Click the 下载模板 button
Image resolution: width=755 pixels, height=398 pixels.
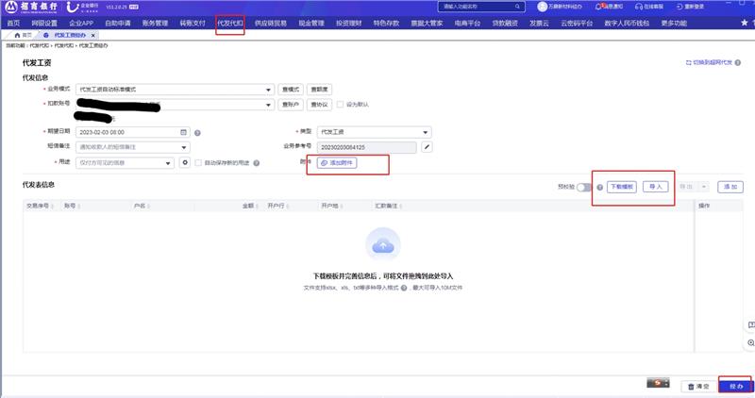coord(622,187)
